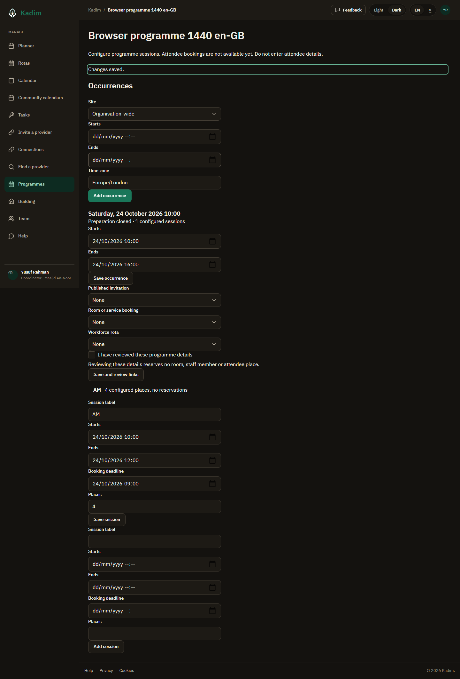
Task: Open Programmes in the sidebar
Action: 40,184
